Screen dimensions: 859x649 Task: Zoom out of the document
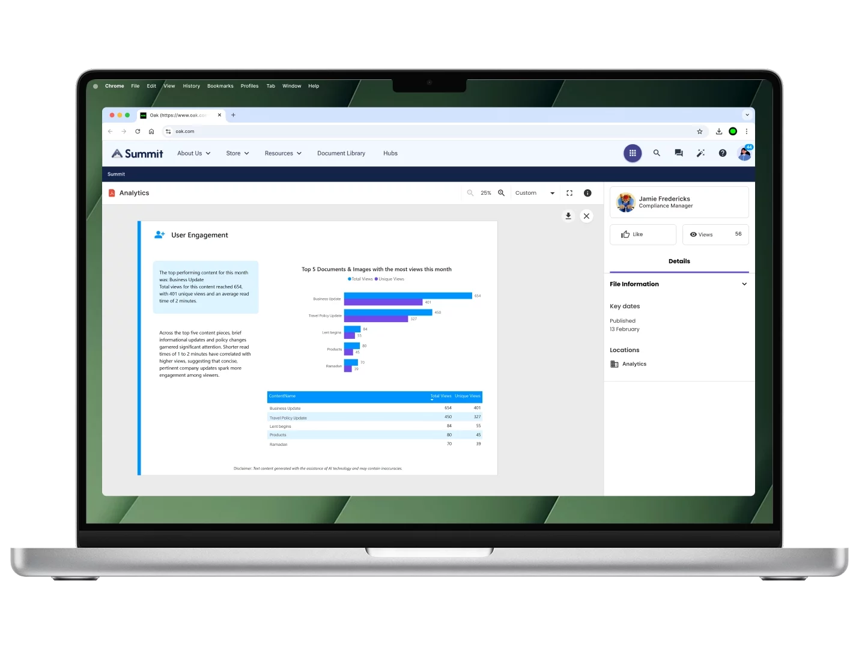click(470, 193)
